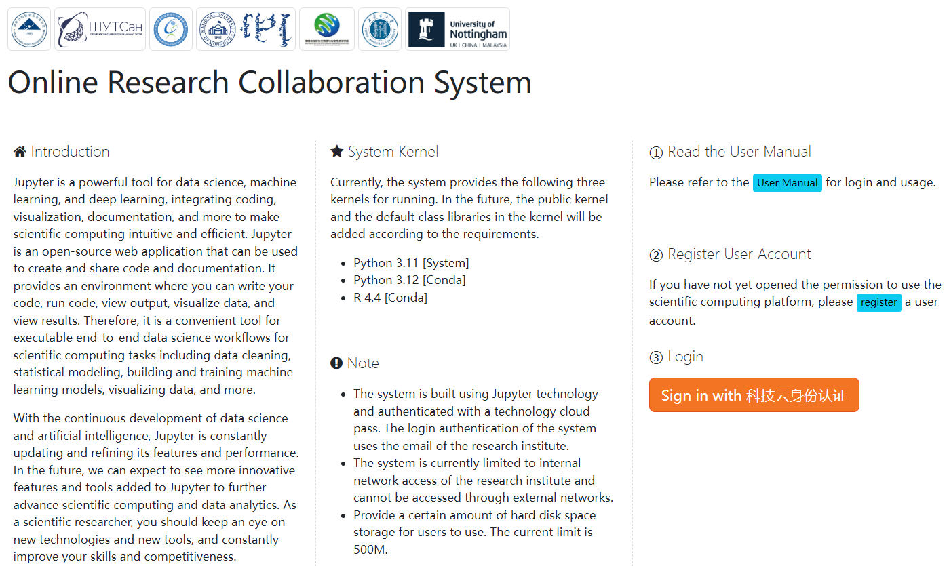Click the Inner Mongolia University seal

pos(380,28)
